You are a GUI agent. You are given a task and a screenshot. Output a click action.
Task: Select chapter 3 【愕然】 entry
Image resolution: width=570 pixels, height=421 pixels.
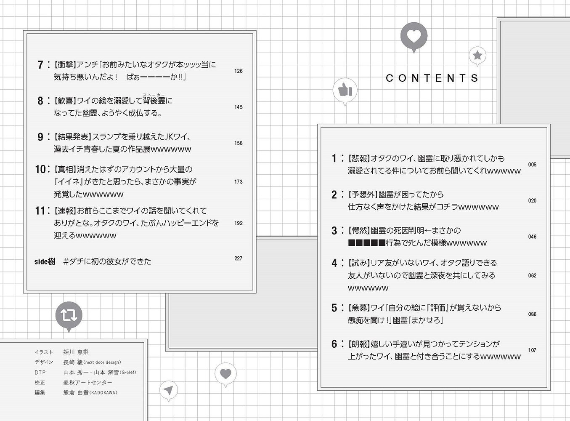(x=433, y=237)
